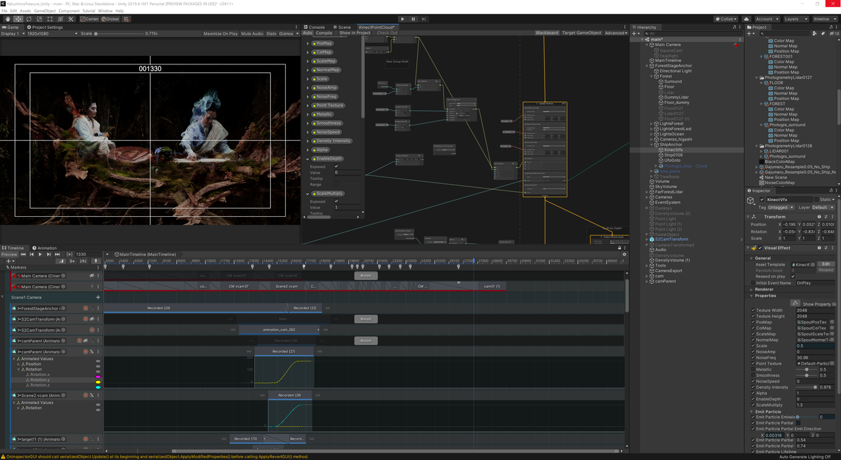This screenshot has width=841, height=460.
Task: Open the GameObject menu
Action: [x=45, y=11]
